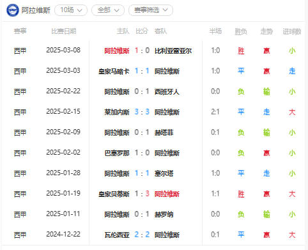Click the 瓦伦西亚 home team name

point(117,235)
